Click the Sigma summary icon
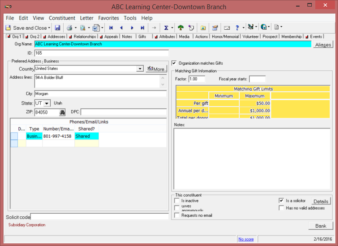Screen dimensions: 338x246 pyautogui.click(x=166, y=28)
